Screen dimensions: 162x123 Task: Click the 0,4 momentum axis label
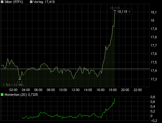pos(153,106)
